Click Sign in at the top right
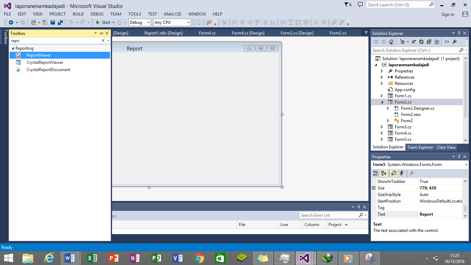 coord(448,14)
